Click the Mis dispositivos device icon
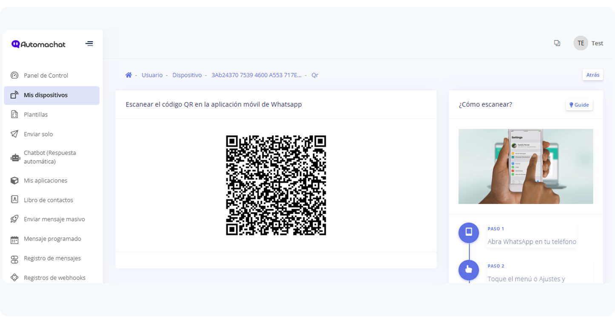615x324 pixels. pos(14,95)
